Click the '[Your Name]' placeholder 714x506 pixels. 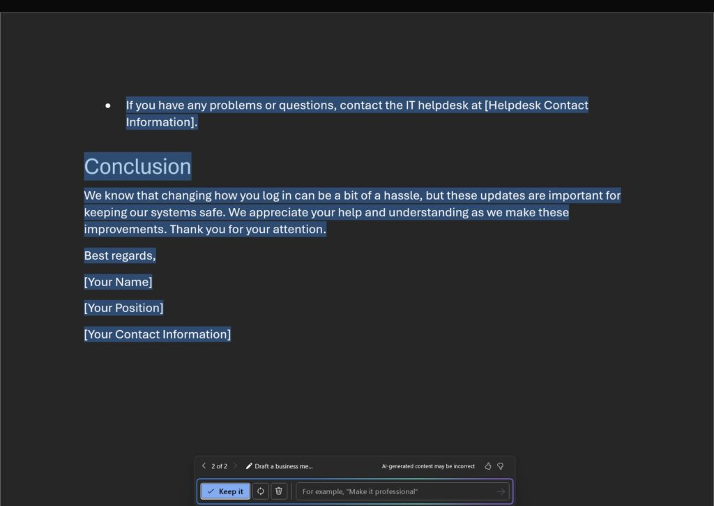click(x=118, y=282)
